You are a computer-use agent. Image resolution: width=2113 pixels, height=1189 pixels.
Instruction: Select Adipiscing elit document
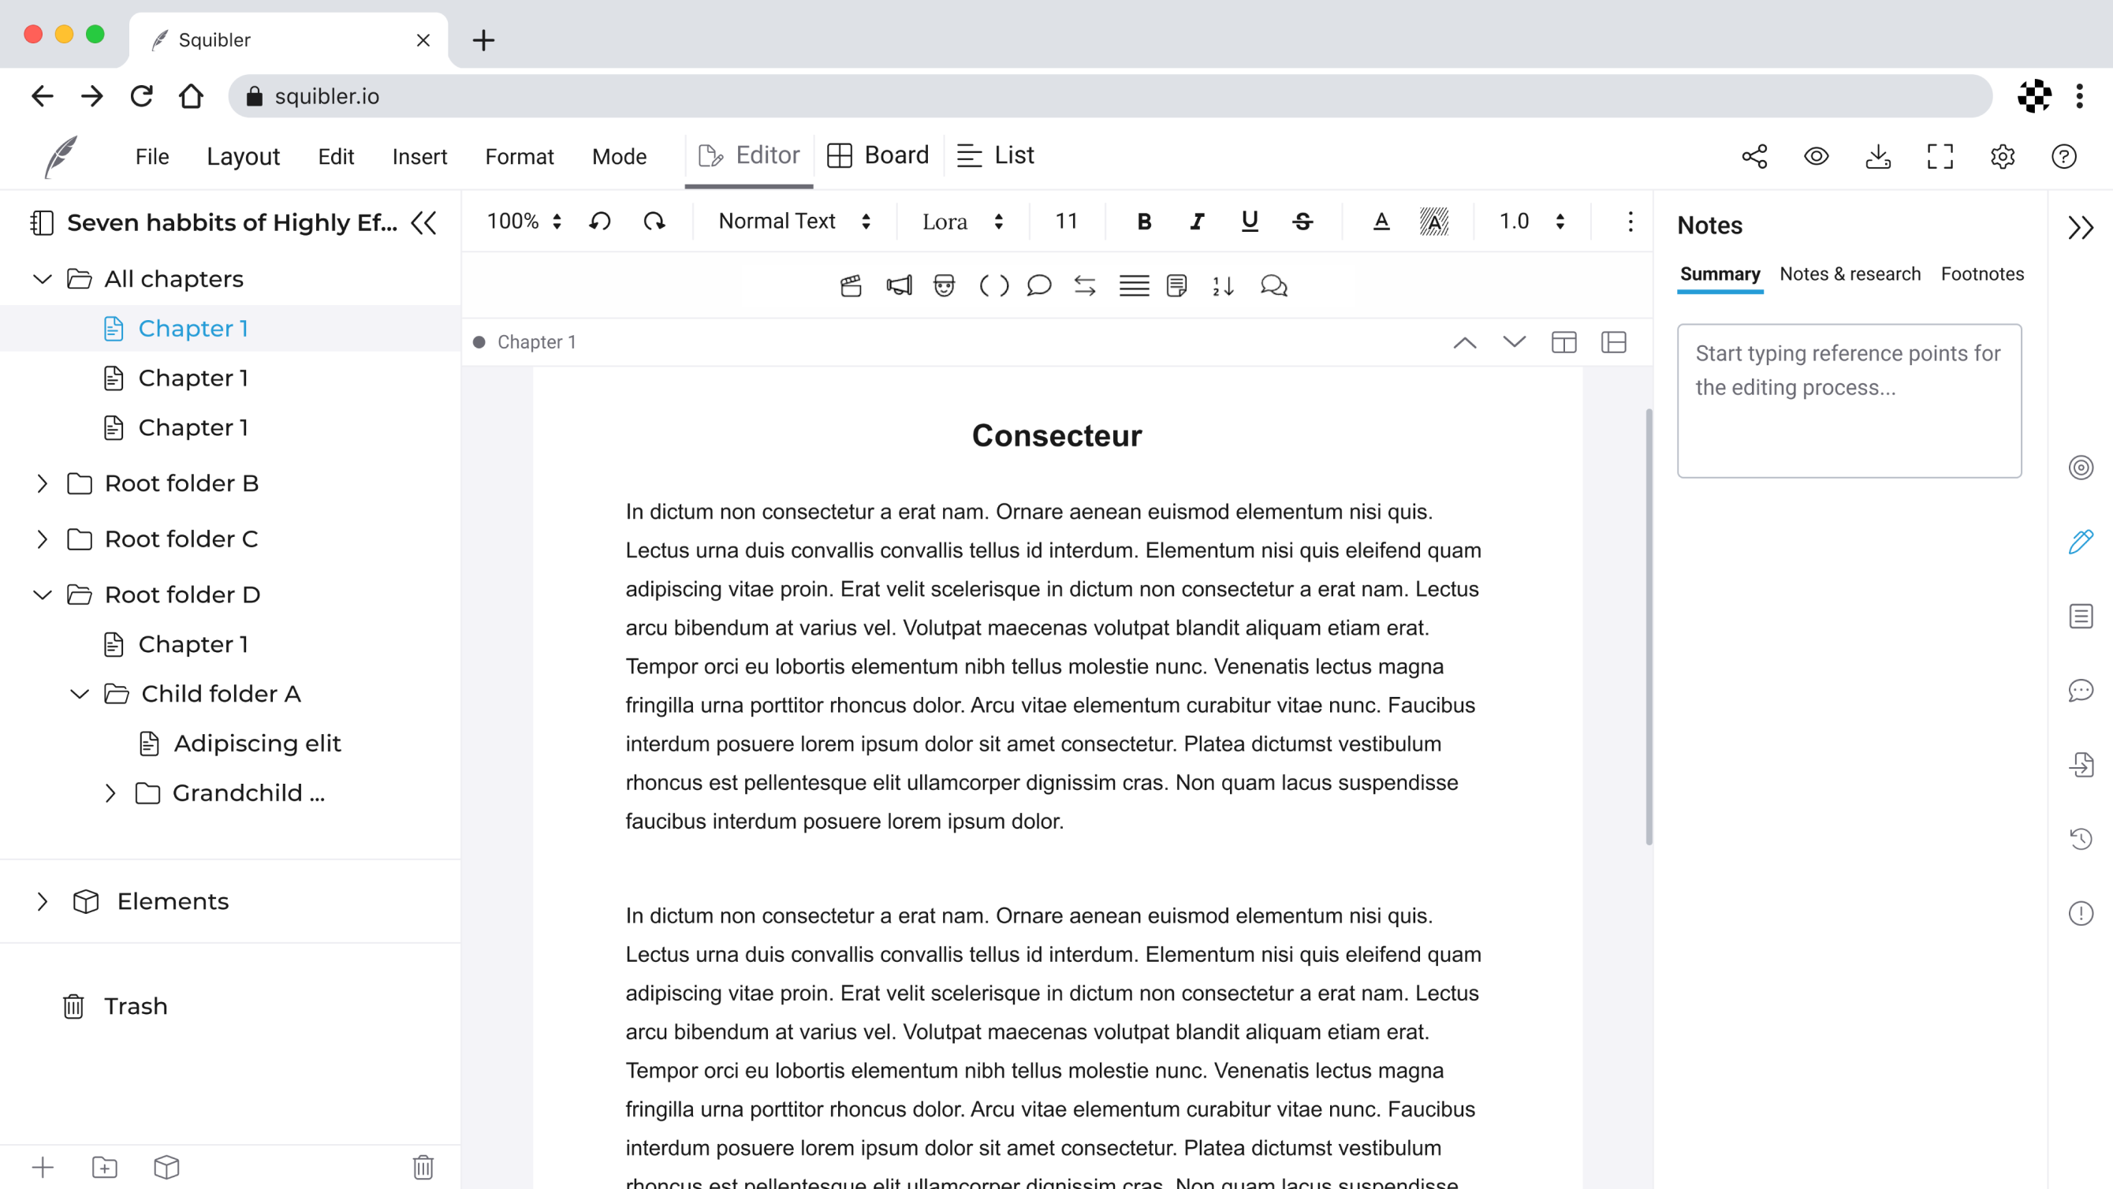click(x=239, y=744)
